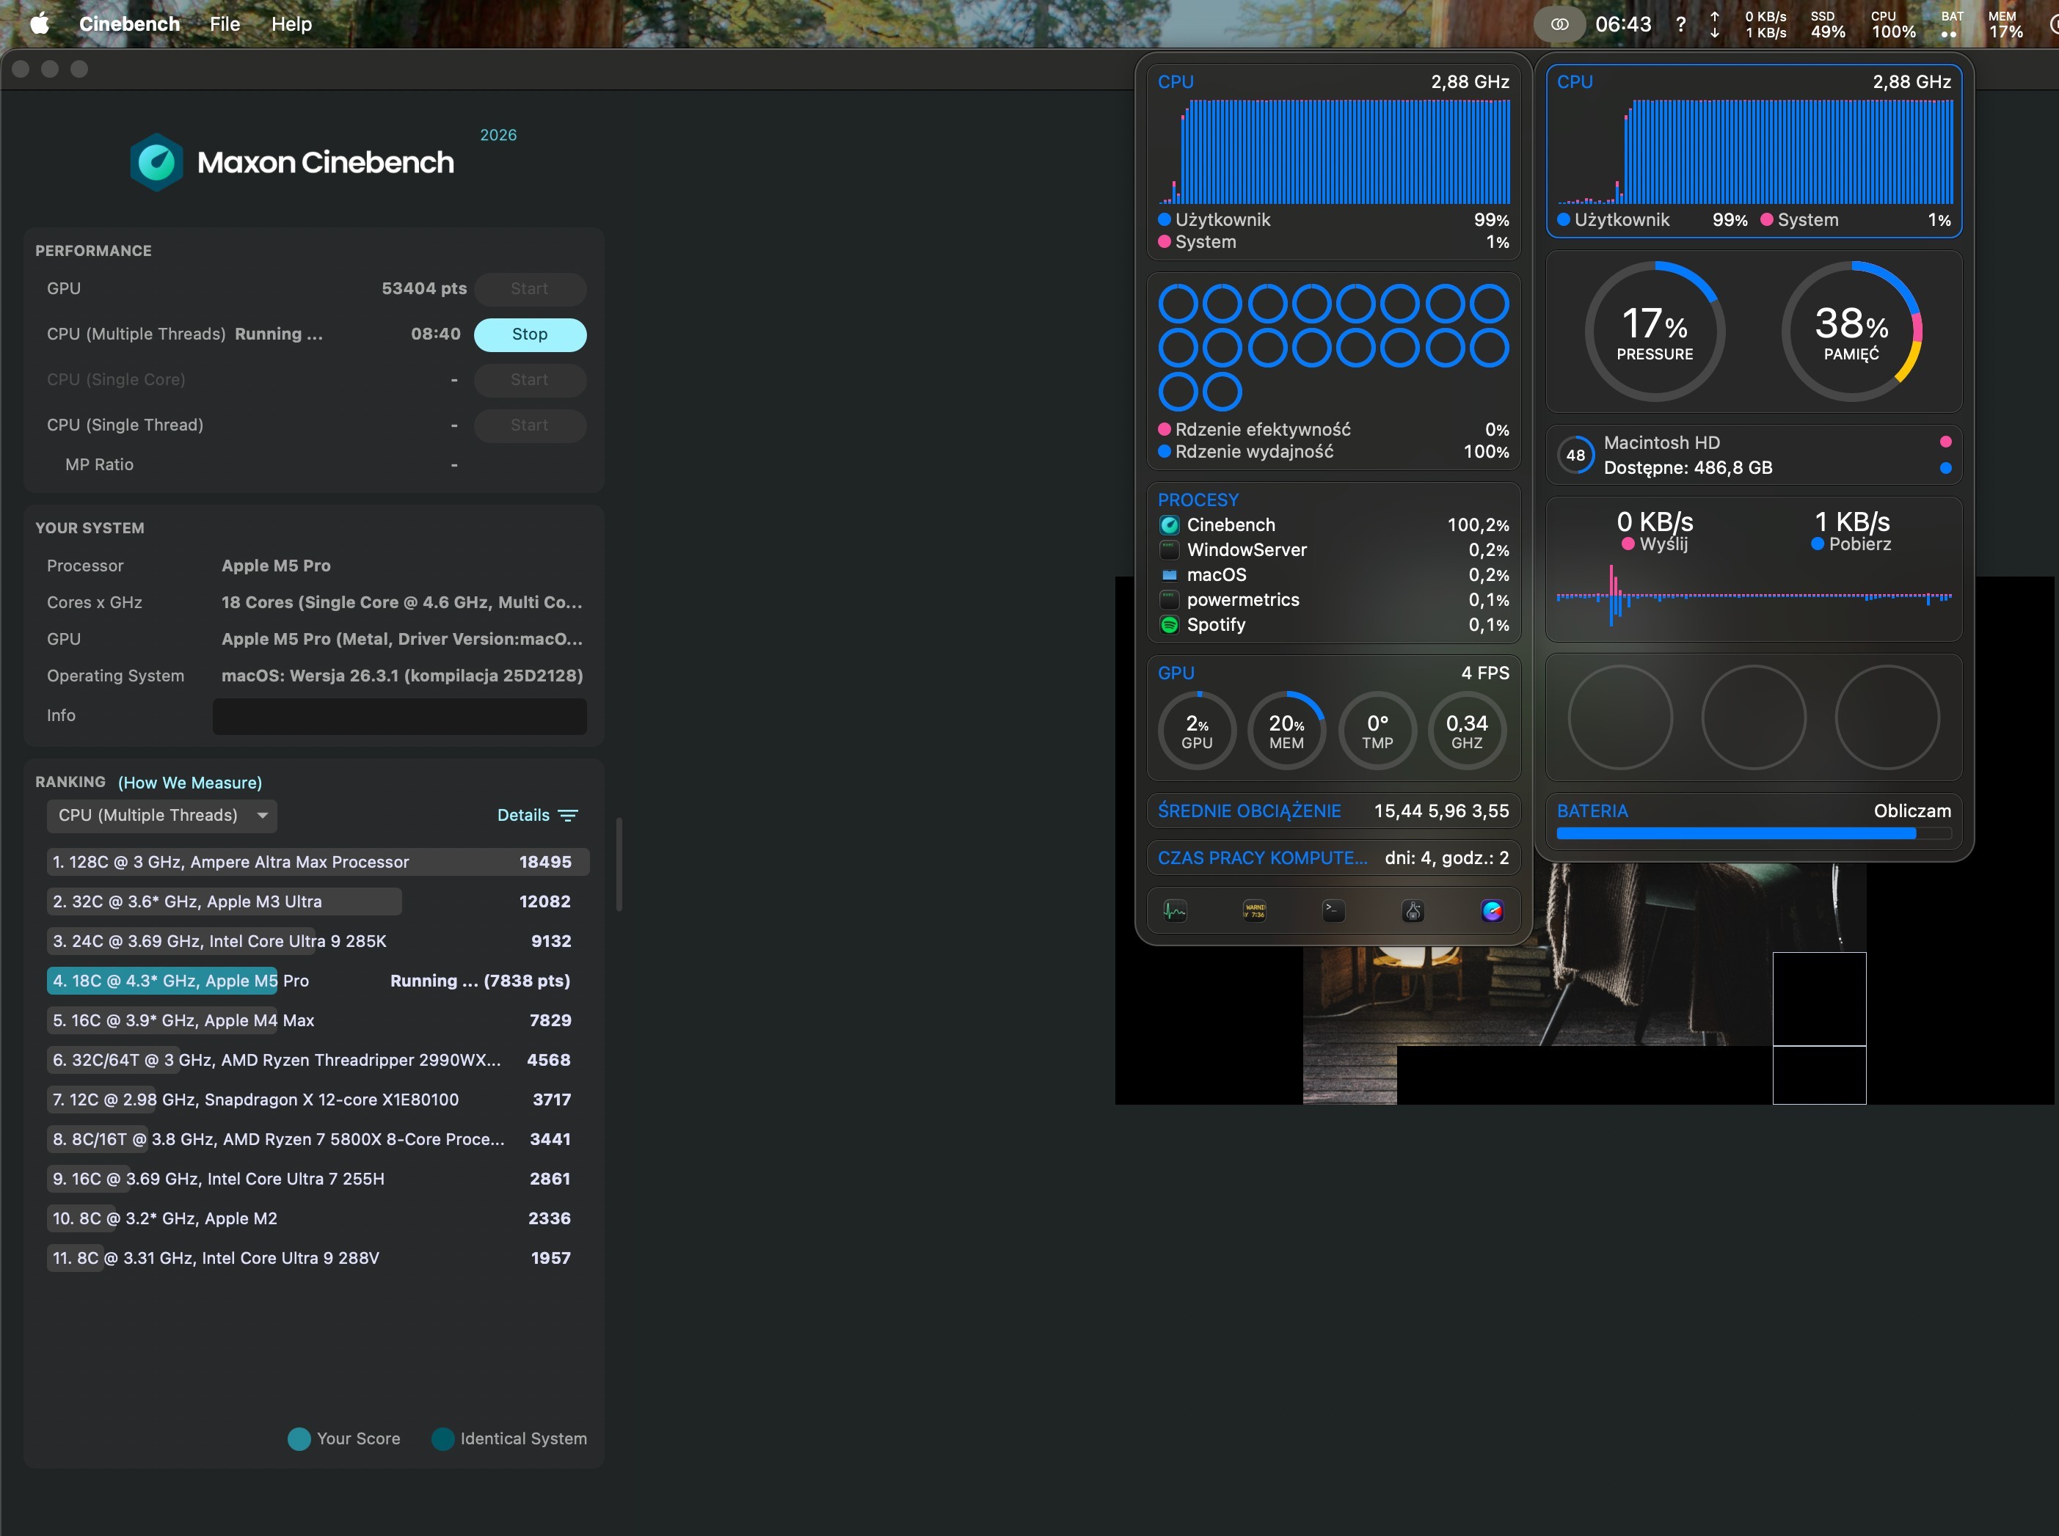Toggle the Your Score legend indicator

click(x=299, y=1438)
